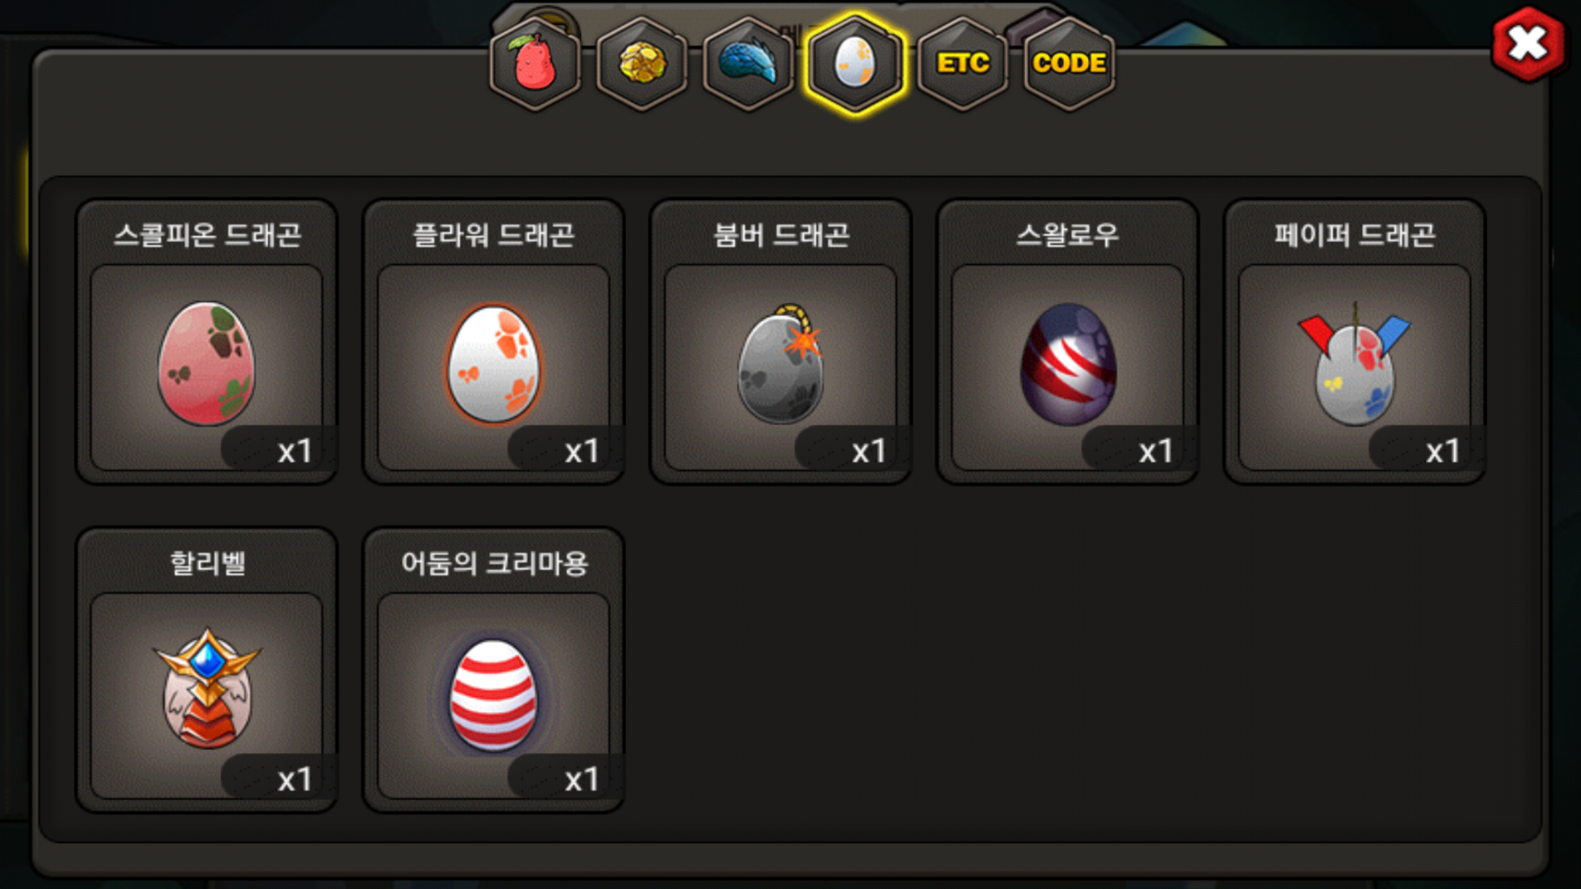Click the 어둠의 크리마용 title label
Image resolution: width=1581 pixels, height=889 pixels.
point(495,564)
